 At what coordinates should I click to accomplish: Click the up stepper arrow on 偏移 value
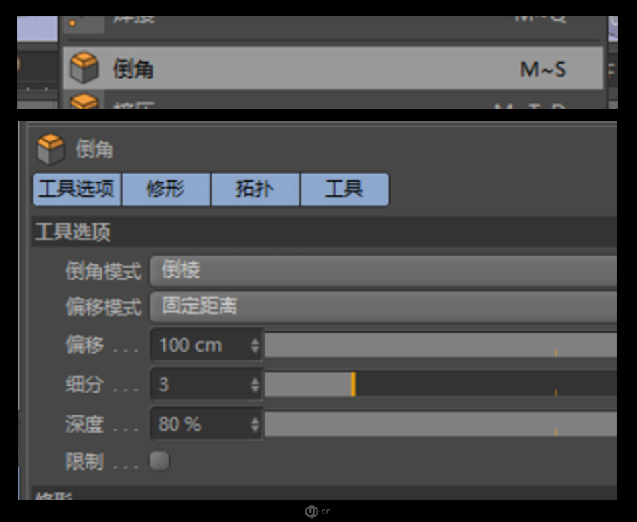(x=255, y=340)
